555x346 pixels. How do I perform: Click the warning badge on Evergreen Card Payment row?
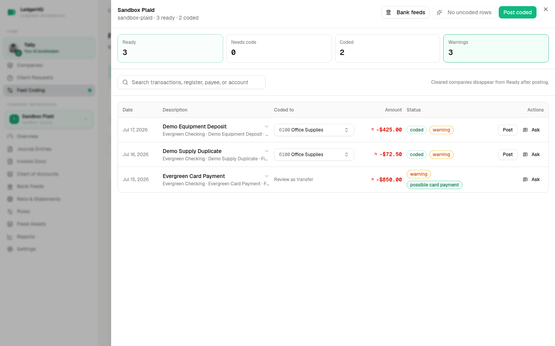pos(419,174)
